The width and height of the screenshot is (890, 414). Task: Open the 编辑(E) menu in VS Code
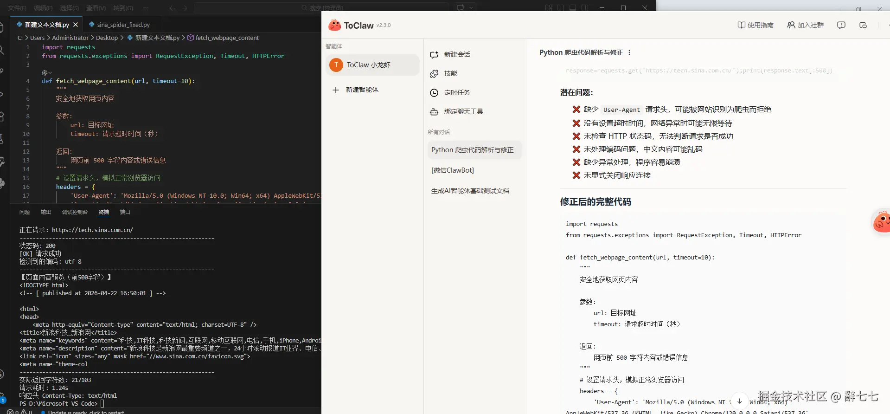point(43,8)
